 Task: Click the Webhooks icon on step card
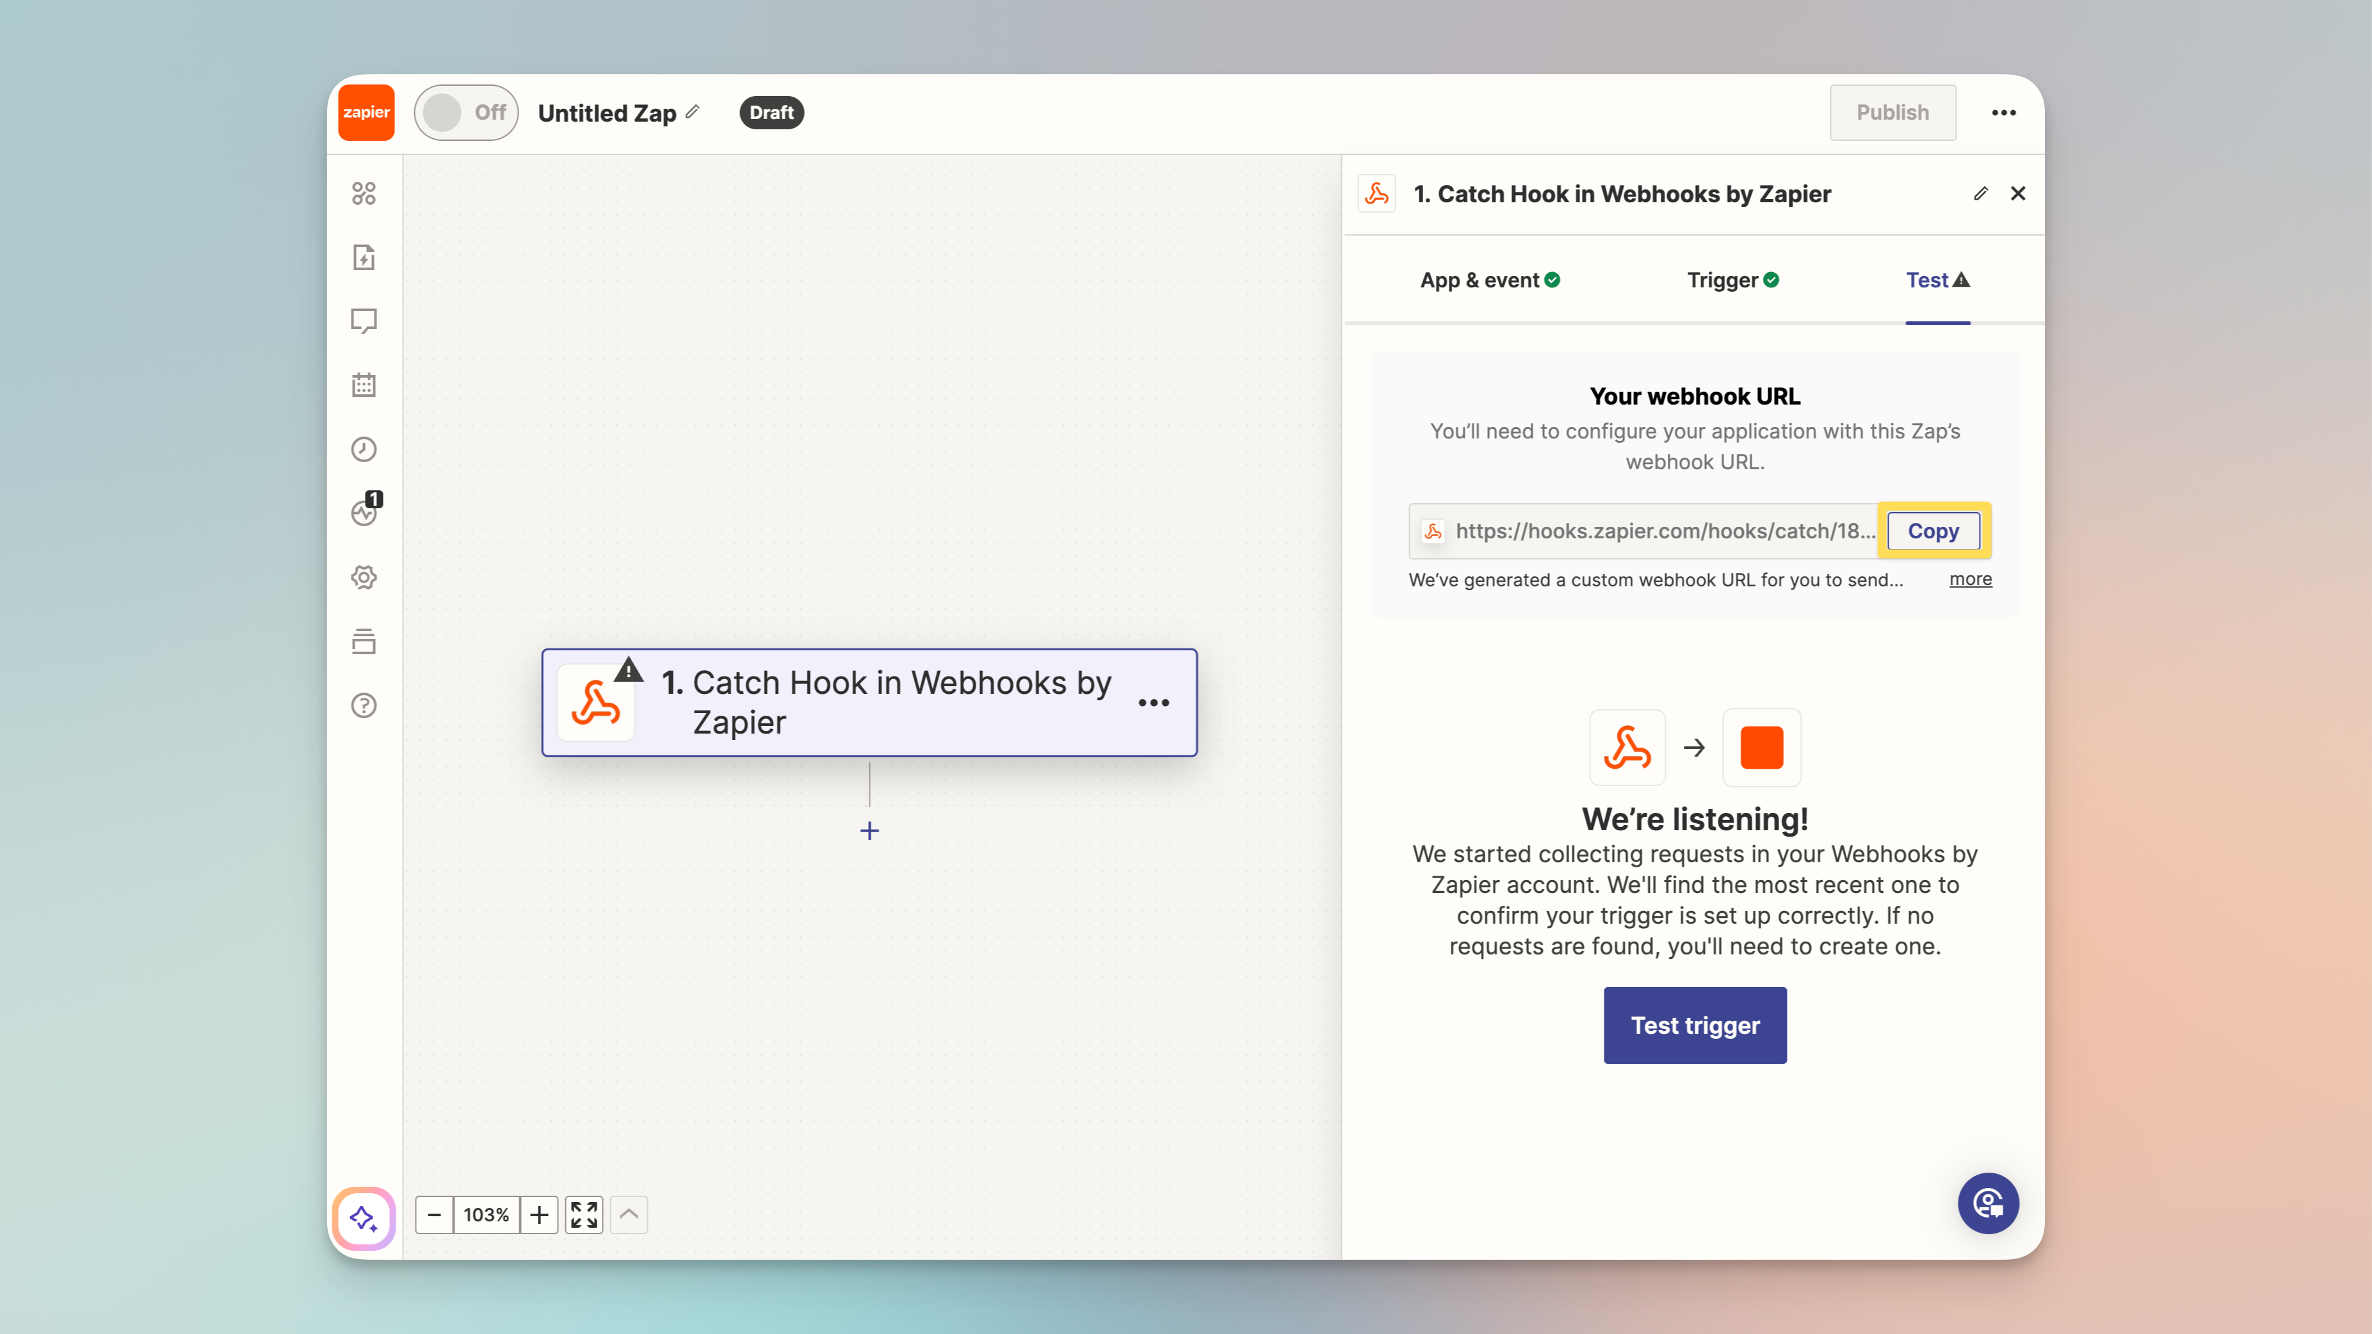[596, 703]
